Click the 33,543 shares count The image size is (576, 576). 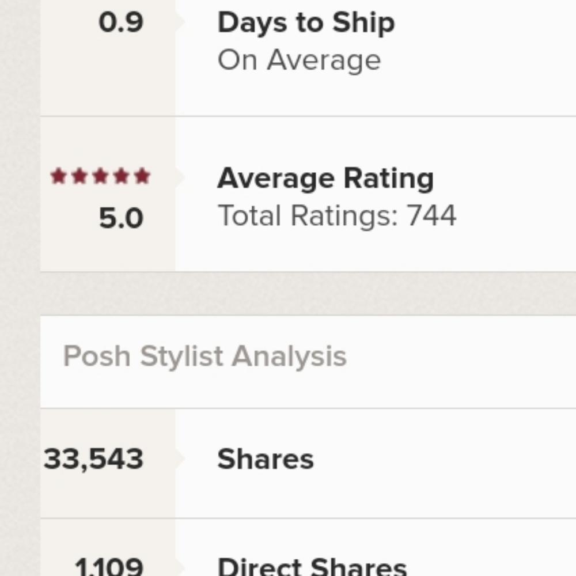93,459
